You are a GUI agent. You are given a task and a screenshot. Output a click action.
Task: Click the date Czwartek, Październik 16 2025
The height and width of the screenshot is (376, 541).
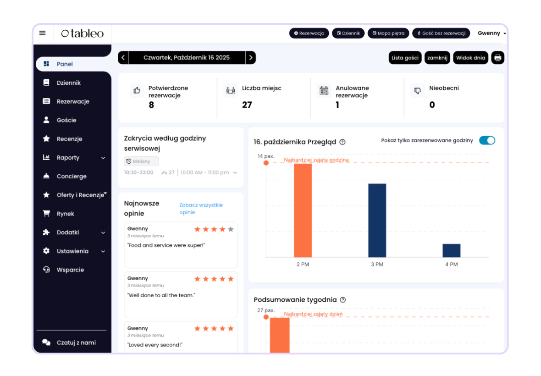pos(187,58)
